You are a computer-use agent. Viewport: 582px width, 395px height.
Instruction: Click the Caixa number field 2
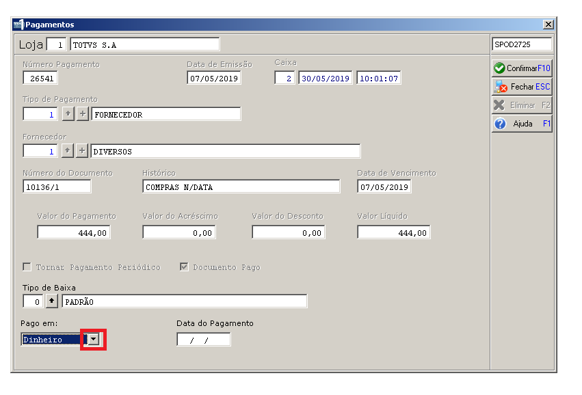[x=285, y=79]
